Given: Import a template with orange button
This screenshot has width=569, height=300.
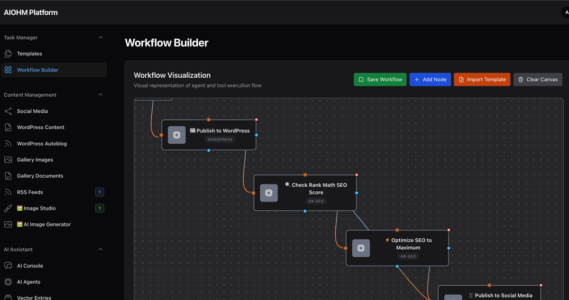Looking at the screenshot, I should (482, 80).
